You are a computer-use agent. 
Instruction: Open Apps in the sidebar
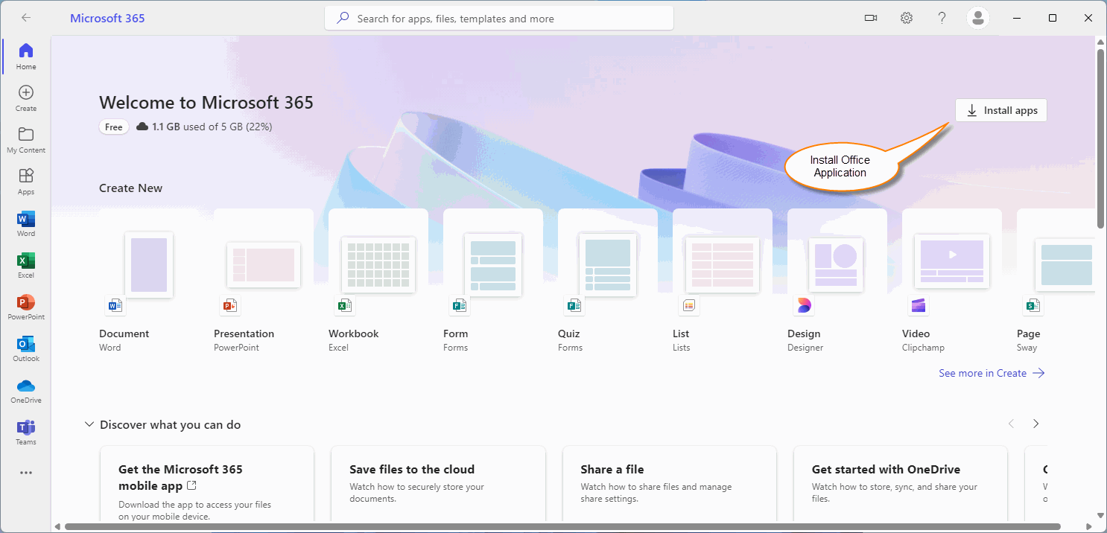[26, 181]
